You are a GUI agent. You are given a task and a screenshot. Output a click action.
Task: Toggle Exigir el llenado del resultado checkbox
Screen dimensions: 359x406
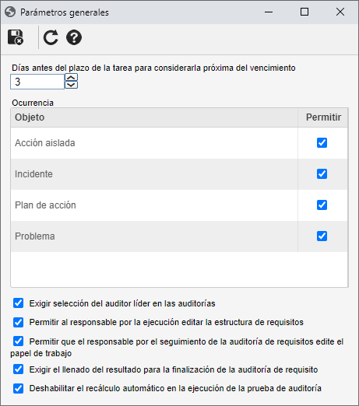tap(18, 369)
